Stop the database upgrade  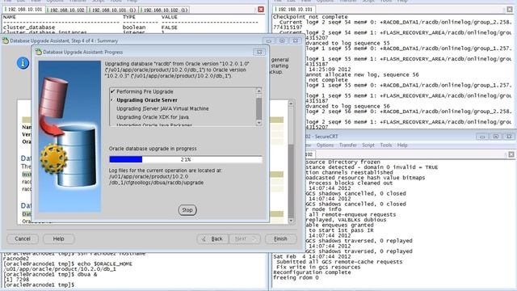187,210
